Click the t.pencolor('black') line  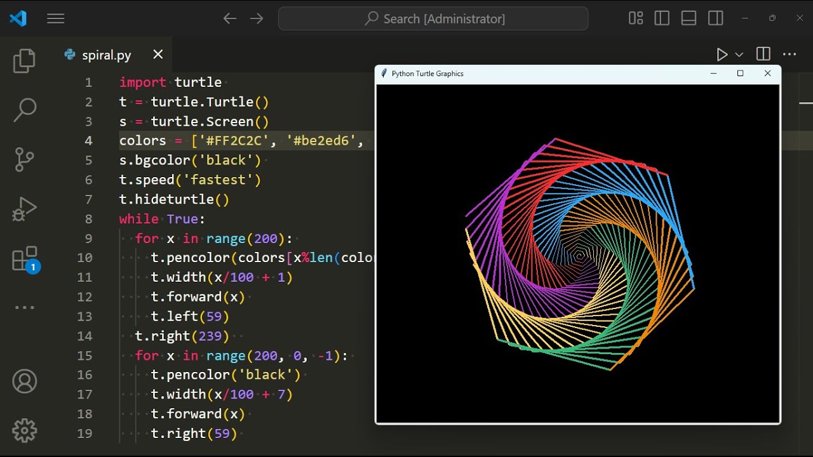click(225, 375)
